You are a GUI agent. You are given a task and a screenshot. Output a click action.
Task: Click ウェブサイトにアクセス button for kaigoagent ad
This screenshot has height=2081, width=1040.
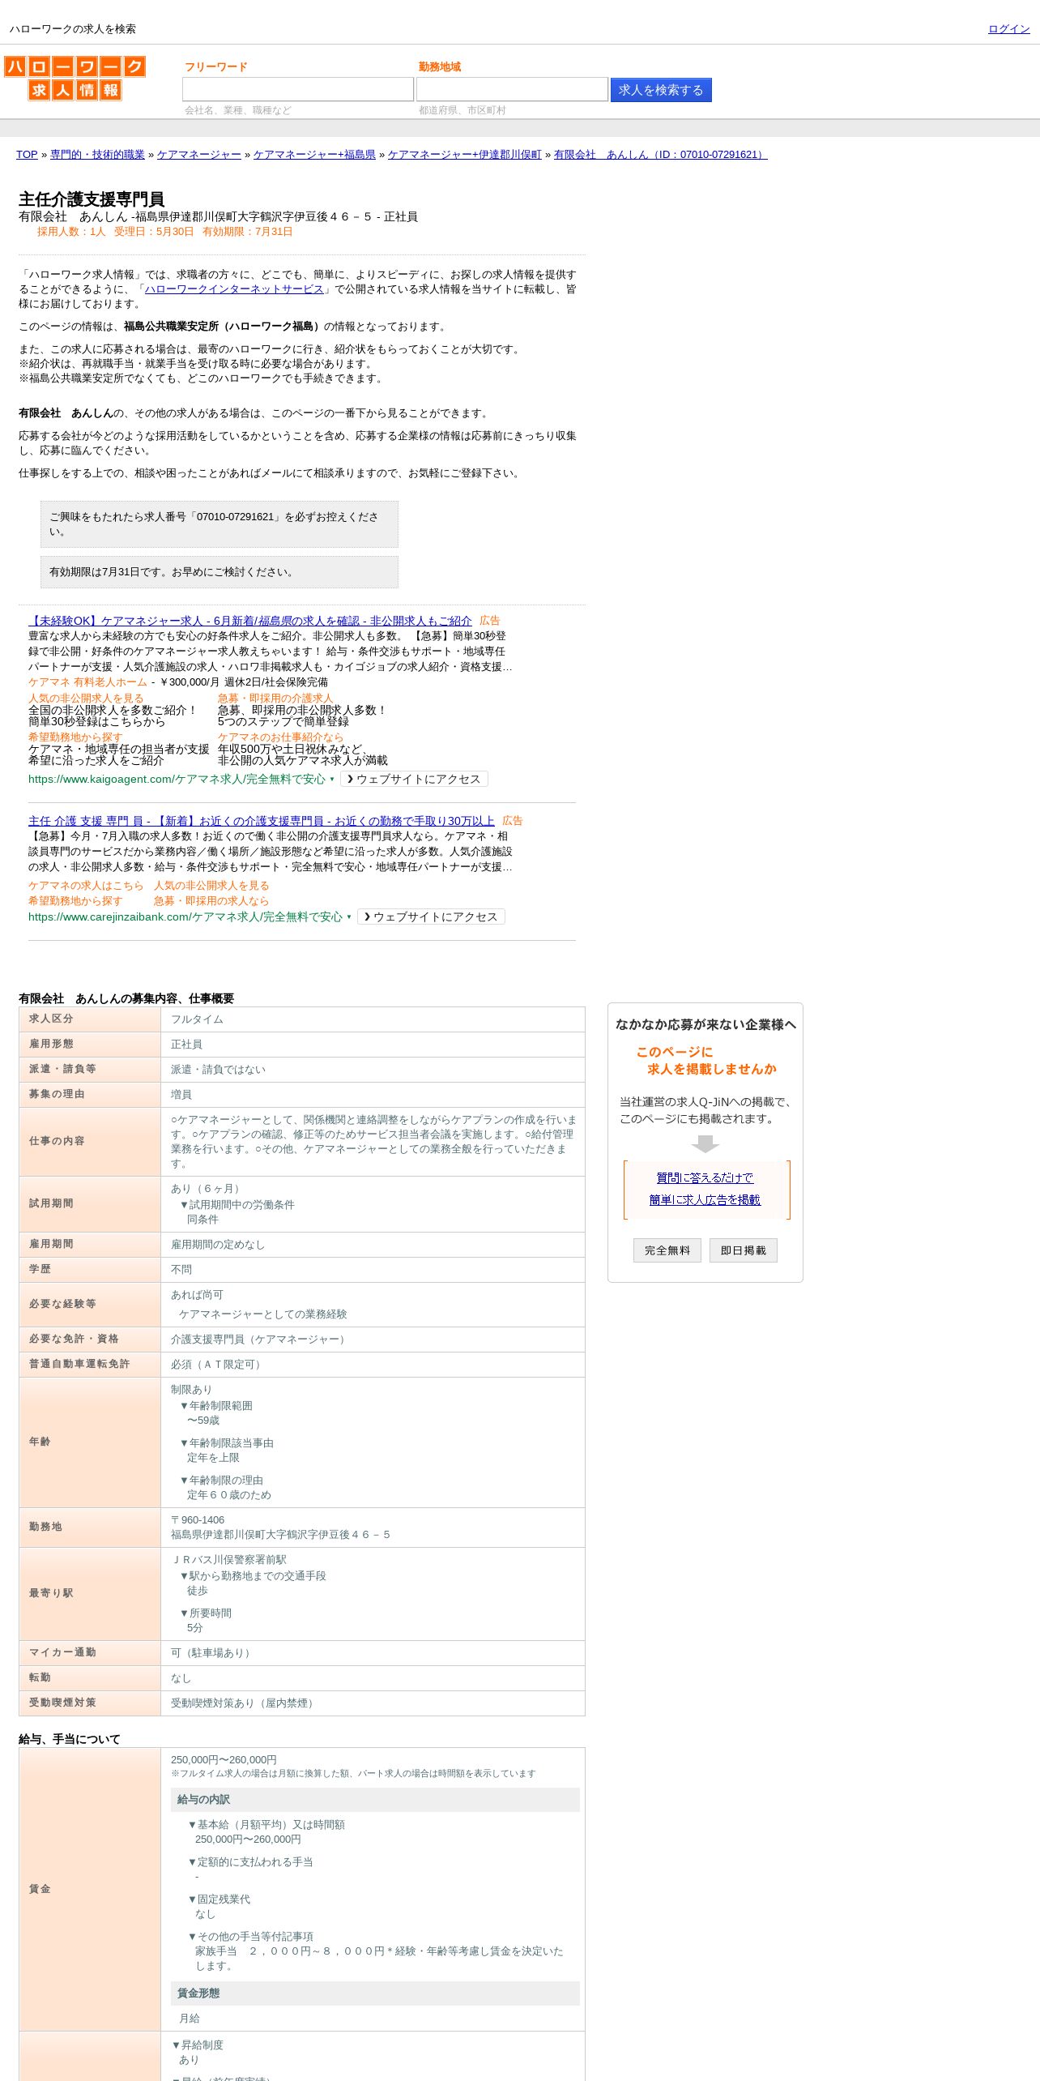click(415, 779)
